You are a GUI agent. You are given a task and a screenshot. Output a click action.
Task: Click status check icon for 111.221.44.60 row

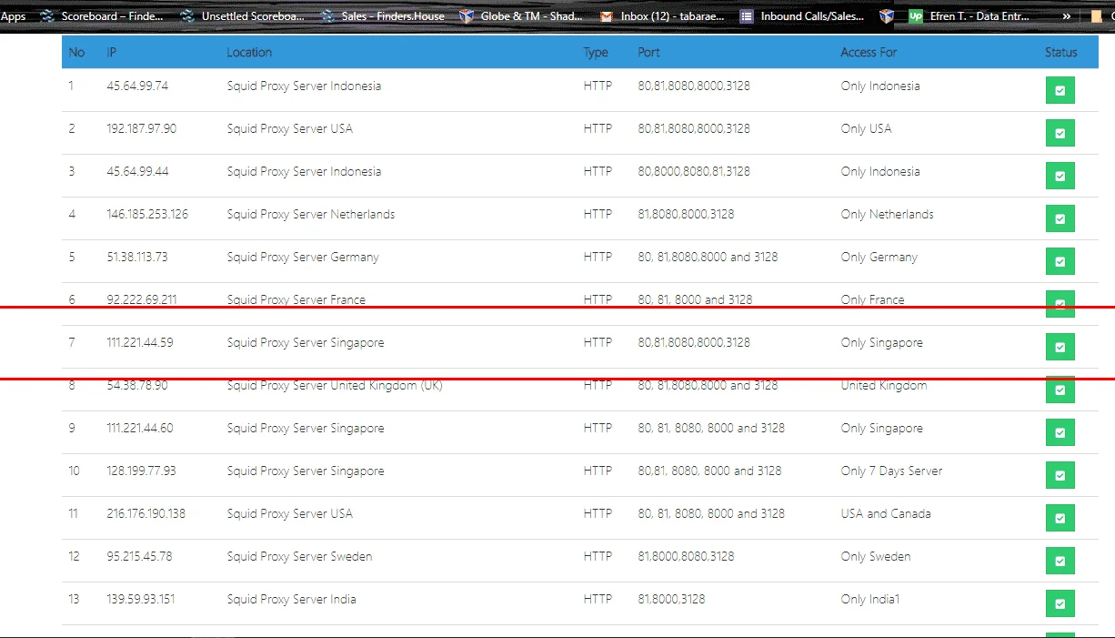1060,432
